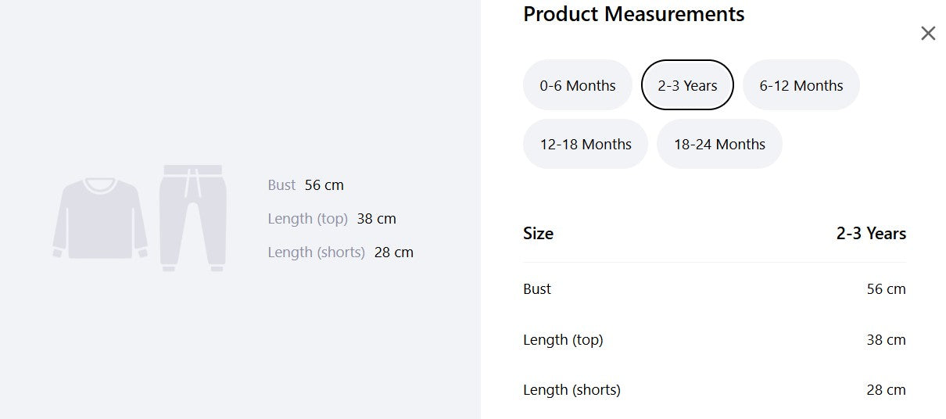Pick the 12-18 Months size
Viewport: 946px width, 419px height.
586,144
